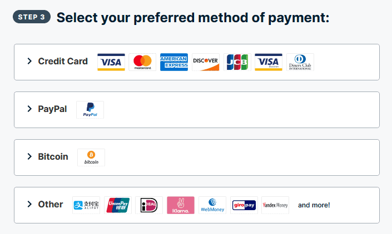Click the Yandex Money logo
This screenshot has width=392, height=234.
[275, 205]
